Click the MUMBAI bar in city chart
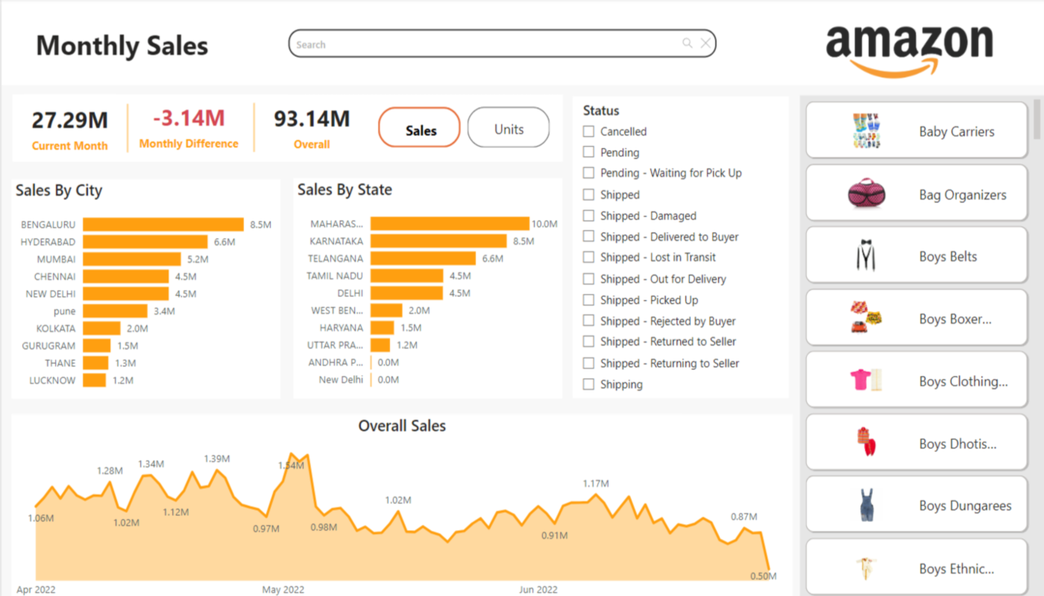The width and height of the screenshot is (1044, 596). coord(132,259)
